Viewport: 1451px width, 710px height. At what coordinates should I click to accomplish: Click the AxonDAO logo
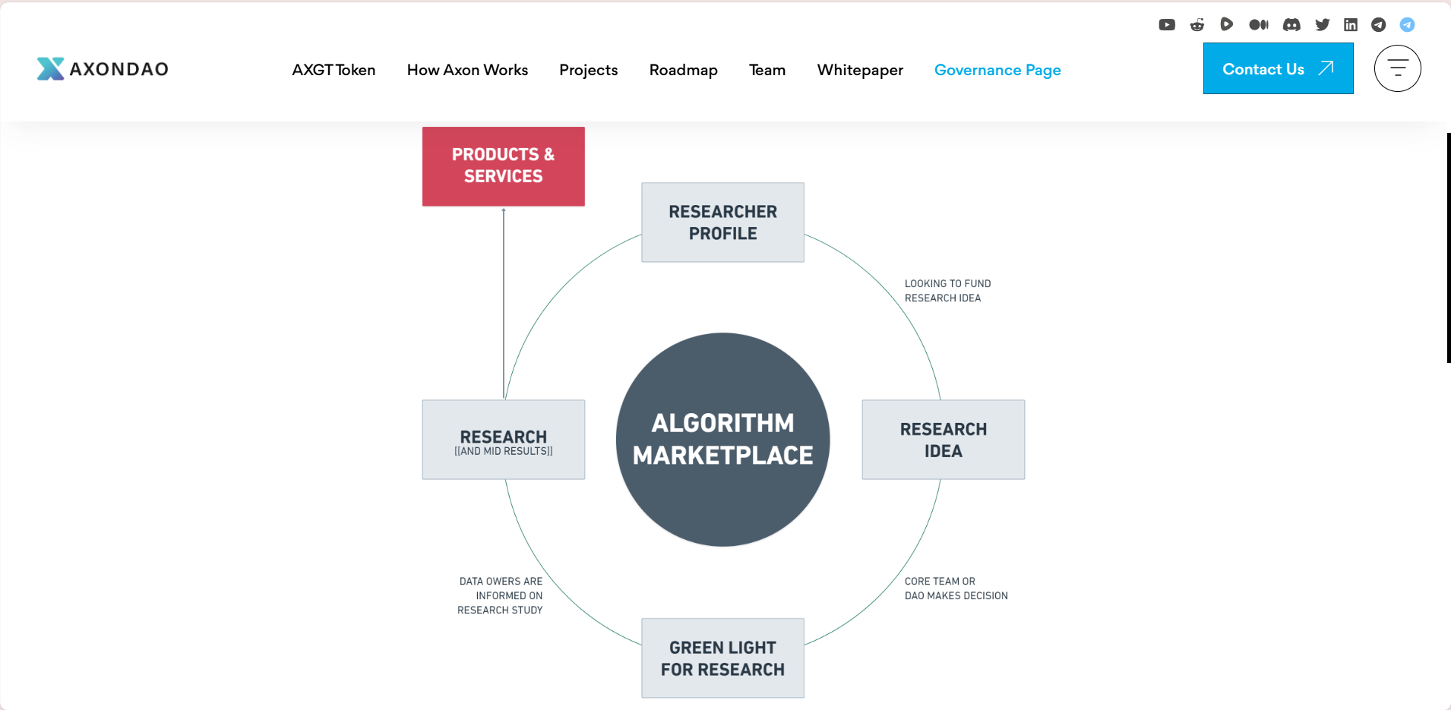(103, 69)
